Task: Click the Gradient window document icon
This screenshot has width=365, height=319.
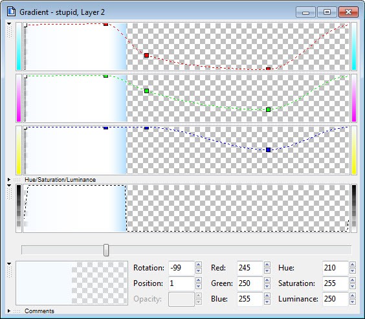Action: click(x=11, y=12)
